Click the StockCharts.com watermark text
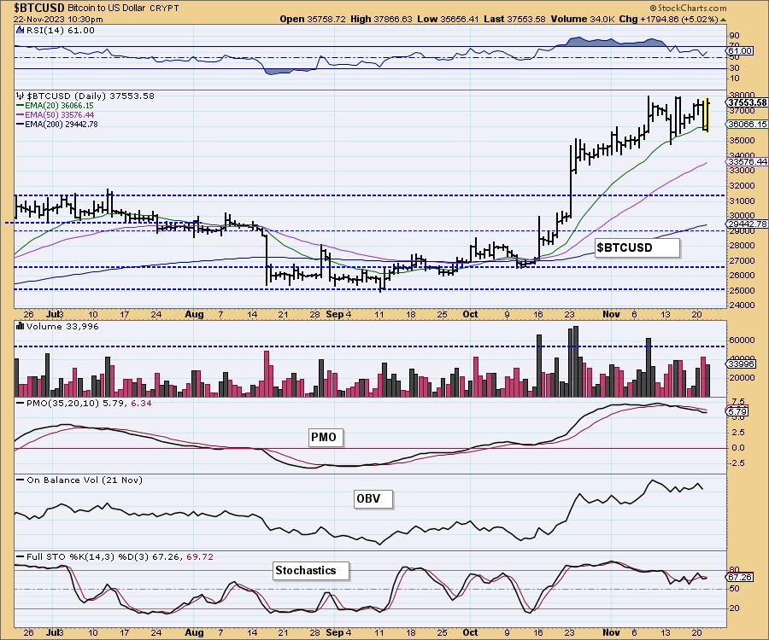The height and width of the screenshot is (640, 769). [x=688, y=8]
